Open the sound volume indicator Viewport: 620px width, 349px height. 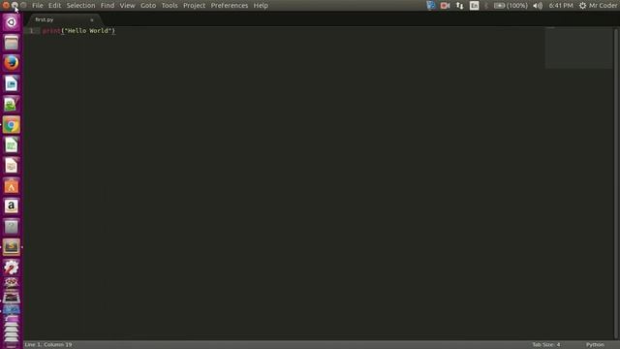point(538,6)
